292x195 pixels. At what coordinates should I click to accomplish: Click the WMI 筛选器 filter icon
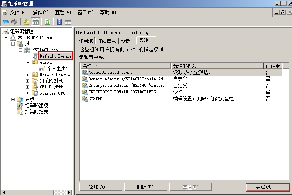pos(35,87)
